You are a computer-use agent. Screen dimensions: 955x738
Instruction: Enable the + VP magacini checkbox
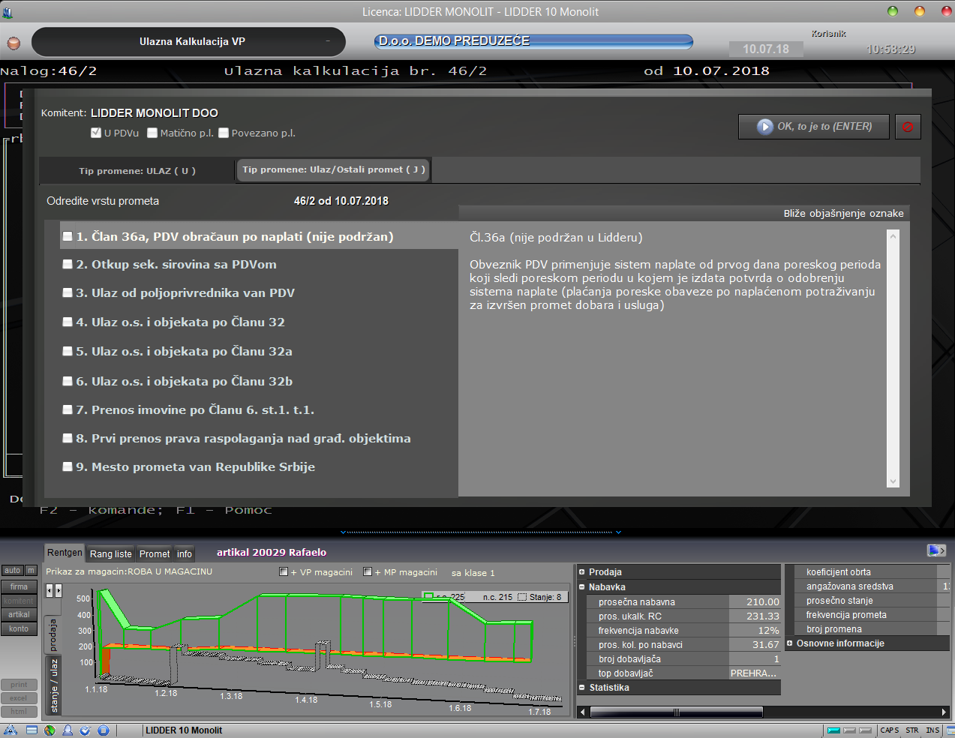click(284, 571)
